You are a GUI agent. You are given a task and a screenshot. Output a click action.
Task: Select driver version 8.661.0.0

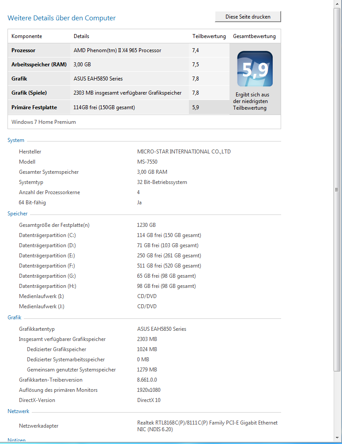click(147, 380)
